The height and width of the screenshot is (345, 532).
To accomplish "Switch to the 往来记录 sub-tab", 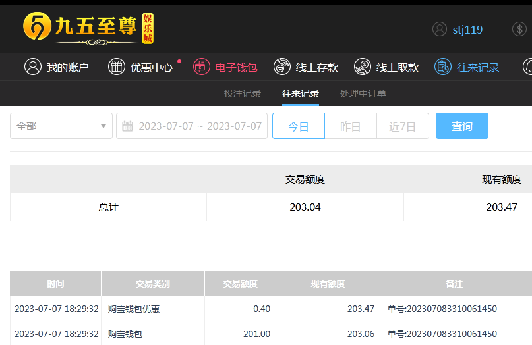I will tap(301, 93).
